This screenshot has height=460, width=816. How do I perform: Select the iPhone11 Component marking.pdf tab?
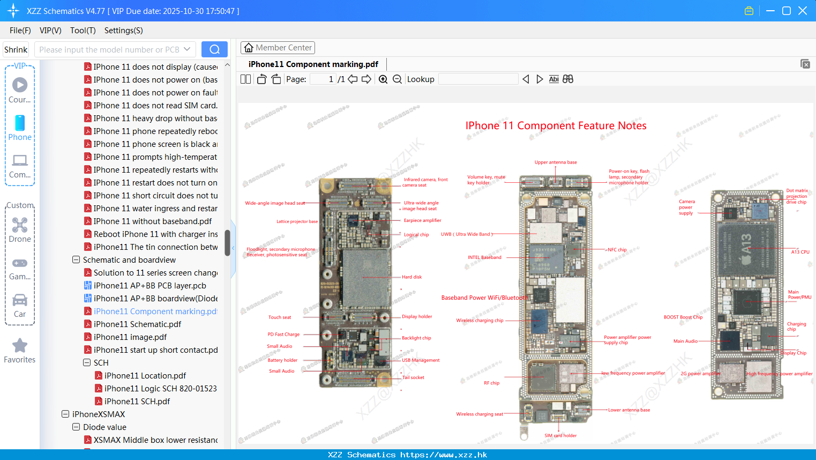[x=313, y=64]
